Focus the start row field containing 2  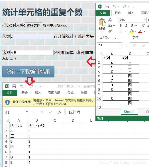coord(32,36)
